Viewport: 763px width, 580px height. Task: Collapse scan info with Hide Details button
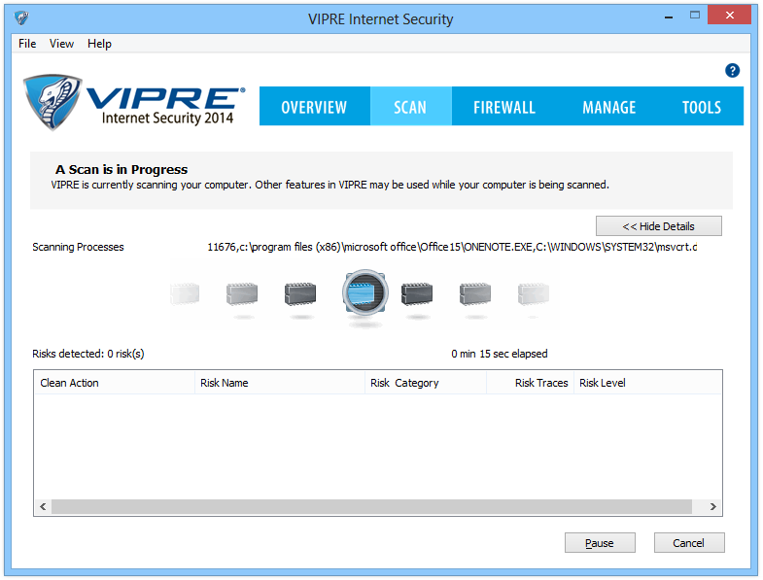[x=658, y=226]
